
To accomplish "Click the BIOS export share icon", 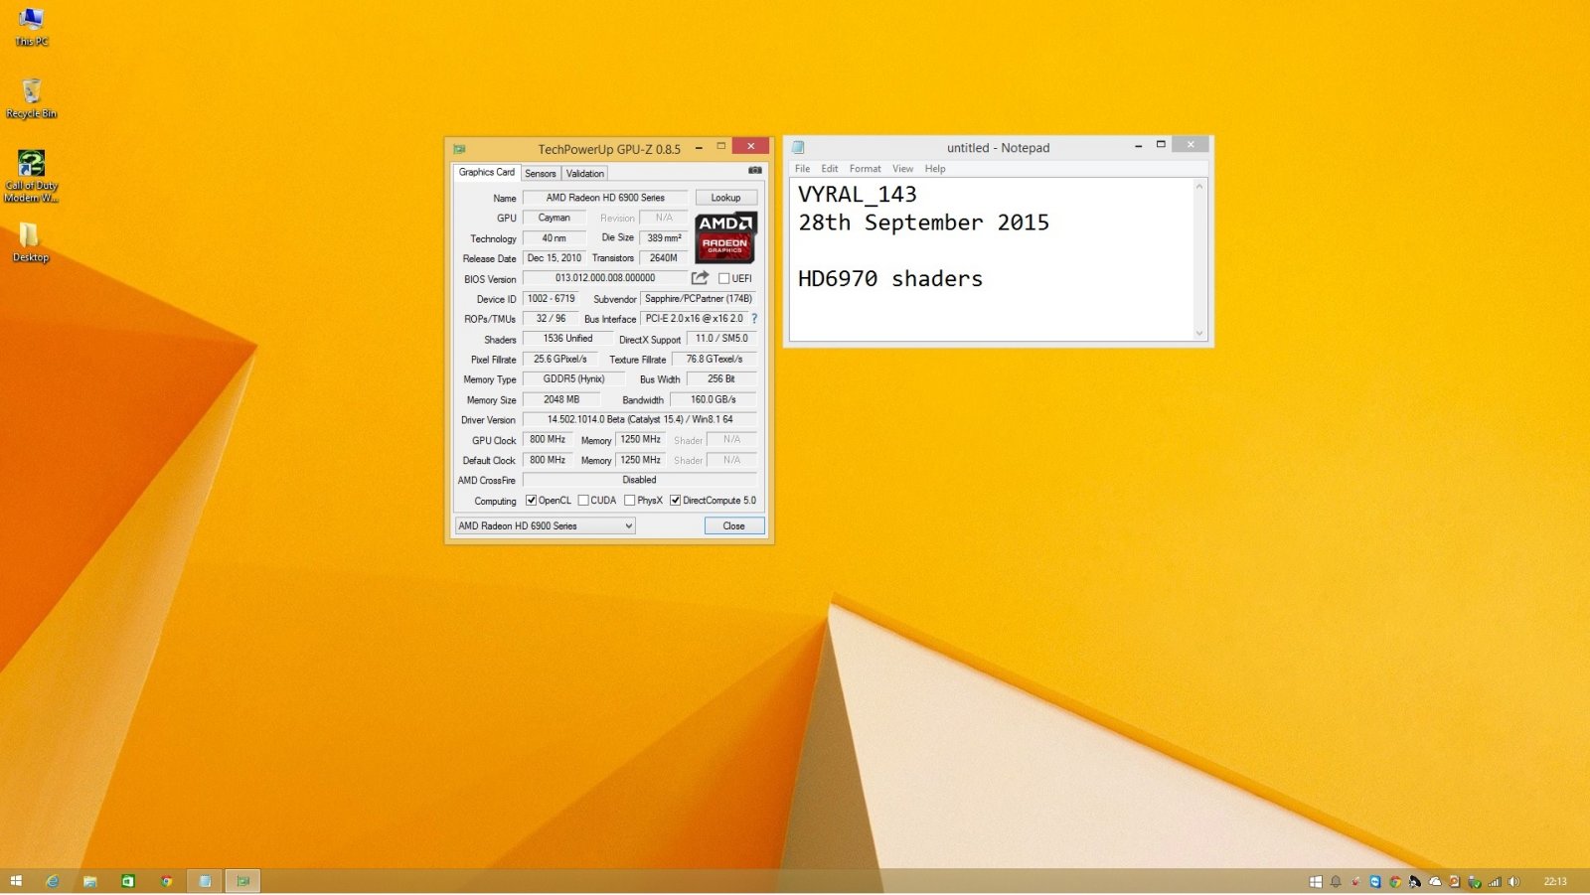I will tap(701, 278).
